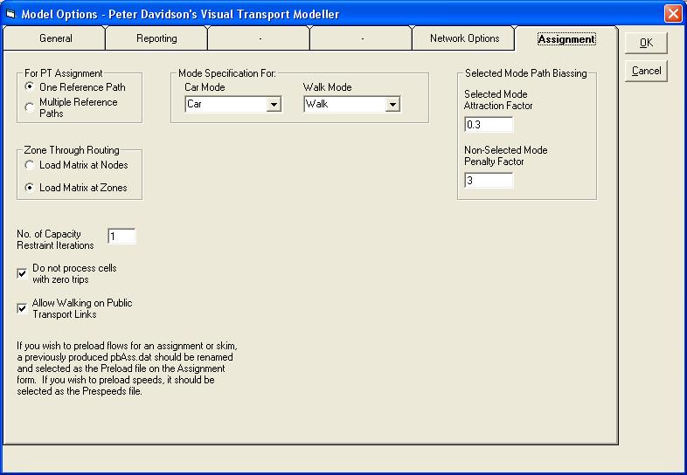Click the Selected Mode Attraction Factor field
687x475 pixels.
click(x=488, y=124)
